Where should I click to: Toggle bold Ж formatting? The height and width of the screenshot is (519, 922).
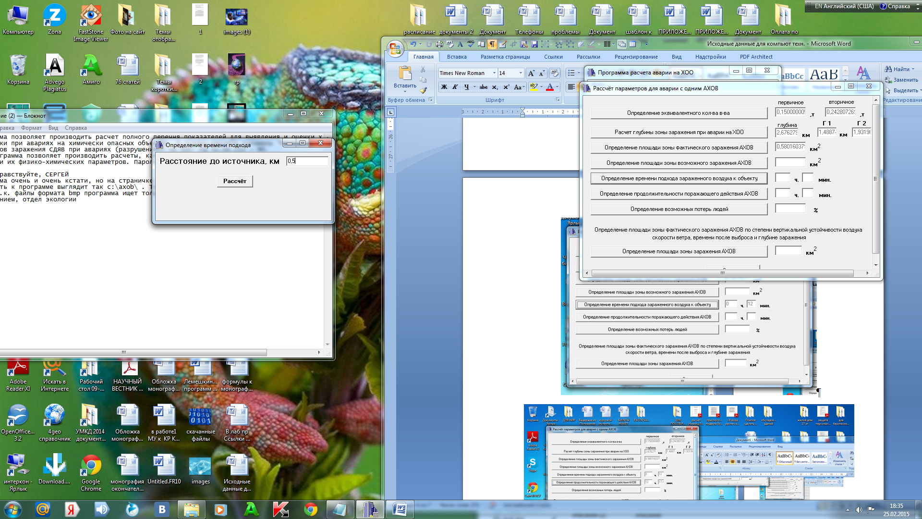(x=444, y=87)
